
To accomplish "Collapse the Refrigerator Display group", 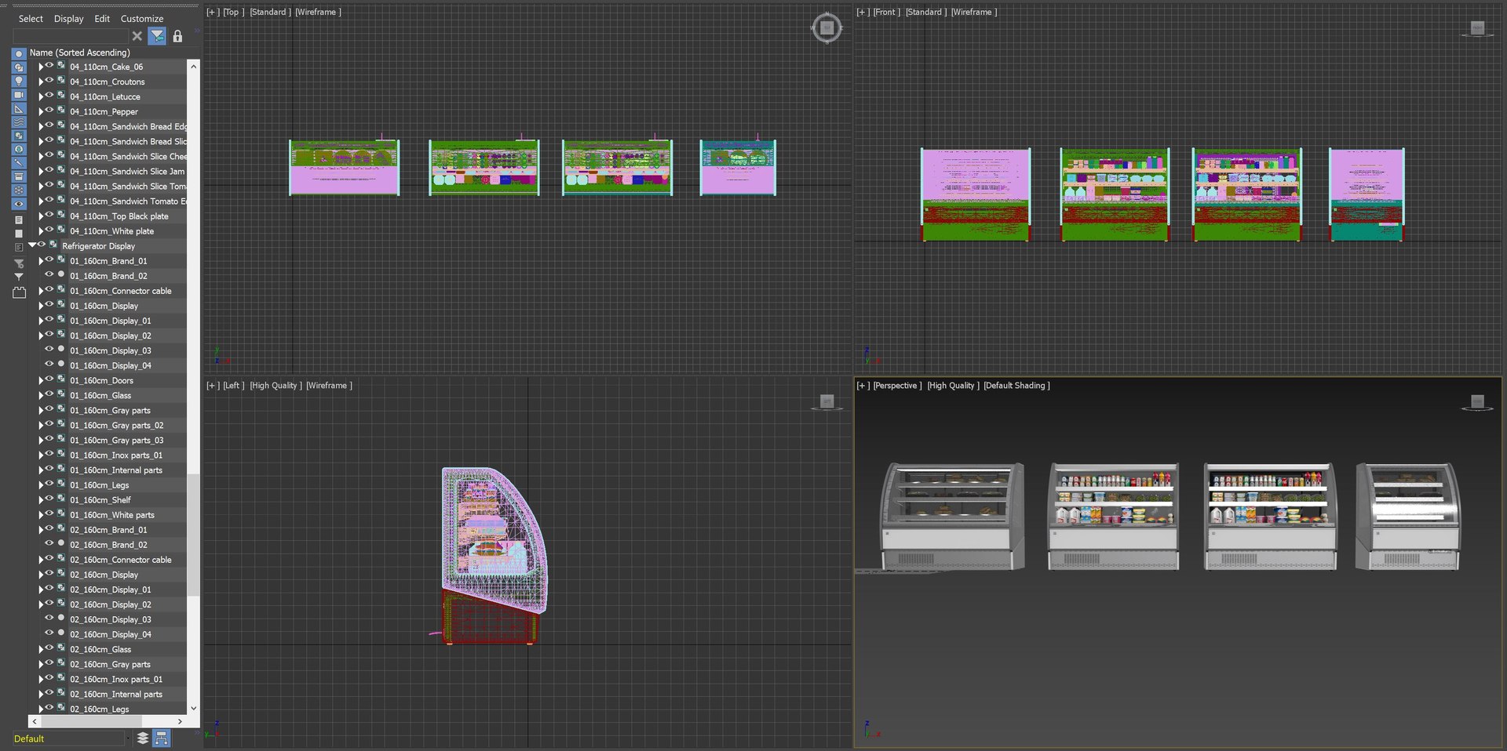I will [32, 245].
